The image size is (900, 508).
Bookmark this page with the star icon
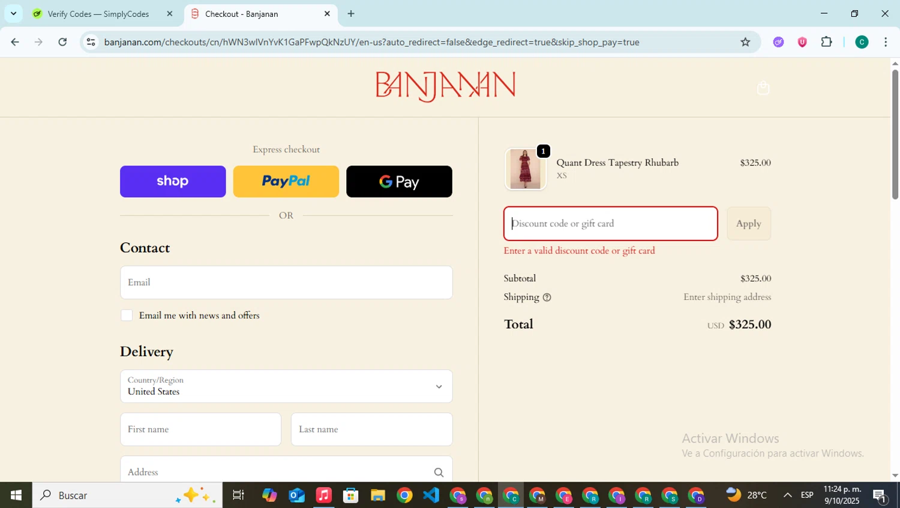(745, 42)
